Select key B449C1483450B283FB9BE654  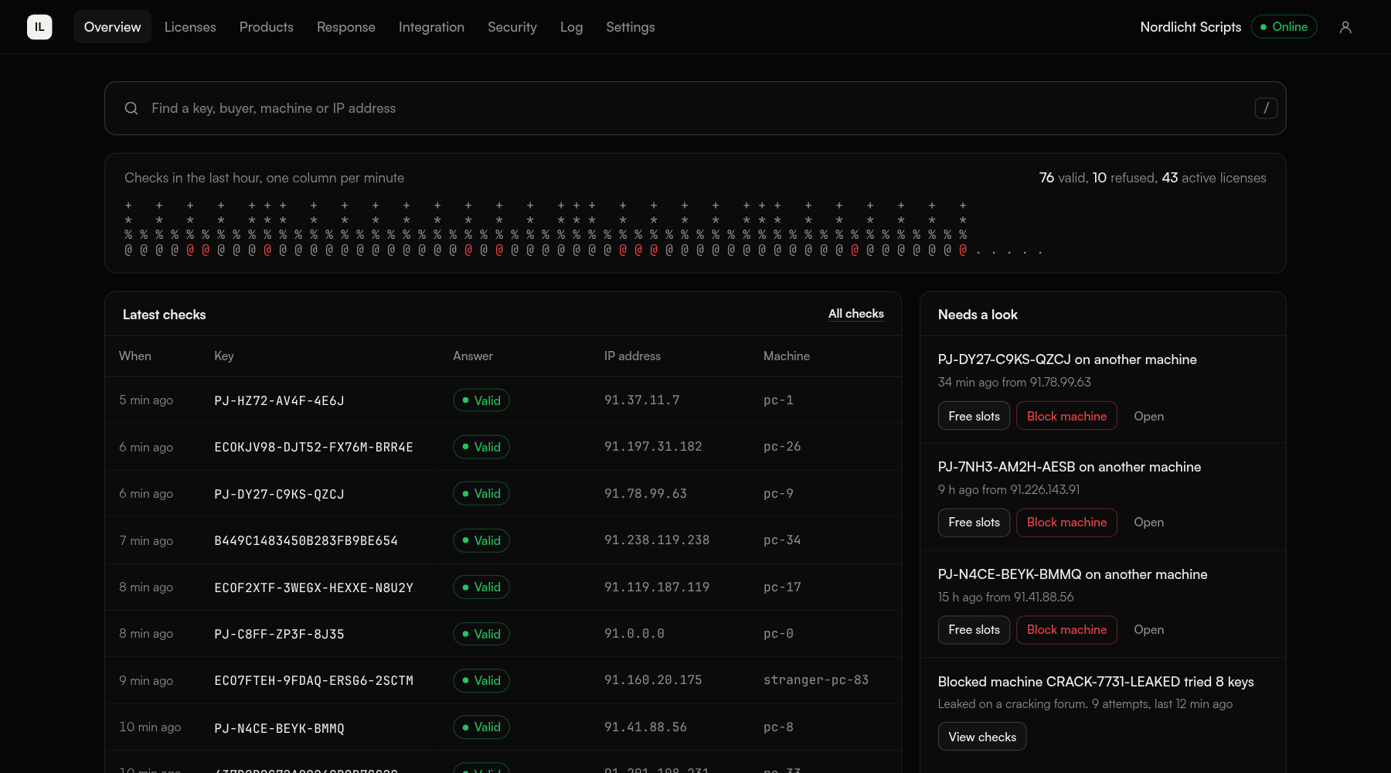(306, 540)
